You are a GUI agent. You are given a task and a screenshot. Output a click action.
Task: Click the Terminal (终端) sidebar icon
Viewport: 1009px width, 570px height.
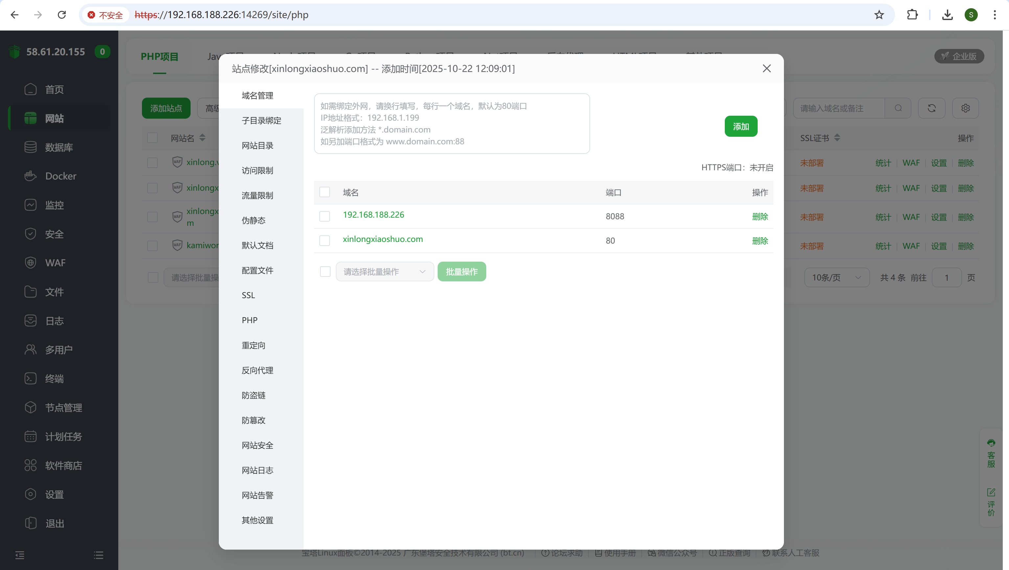(30, 378)
